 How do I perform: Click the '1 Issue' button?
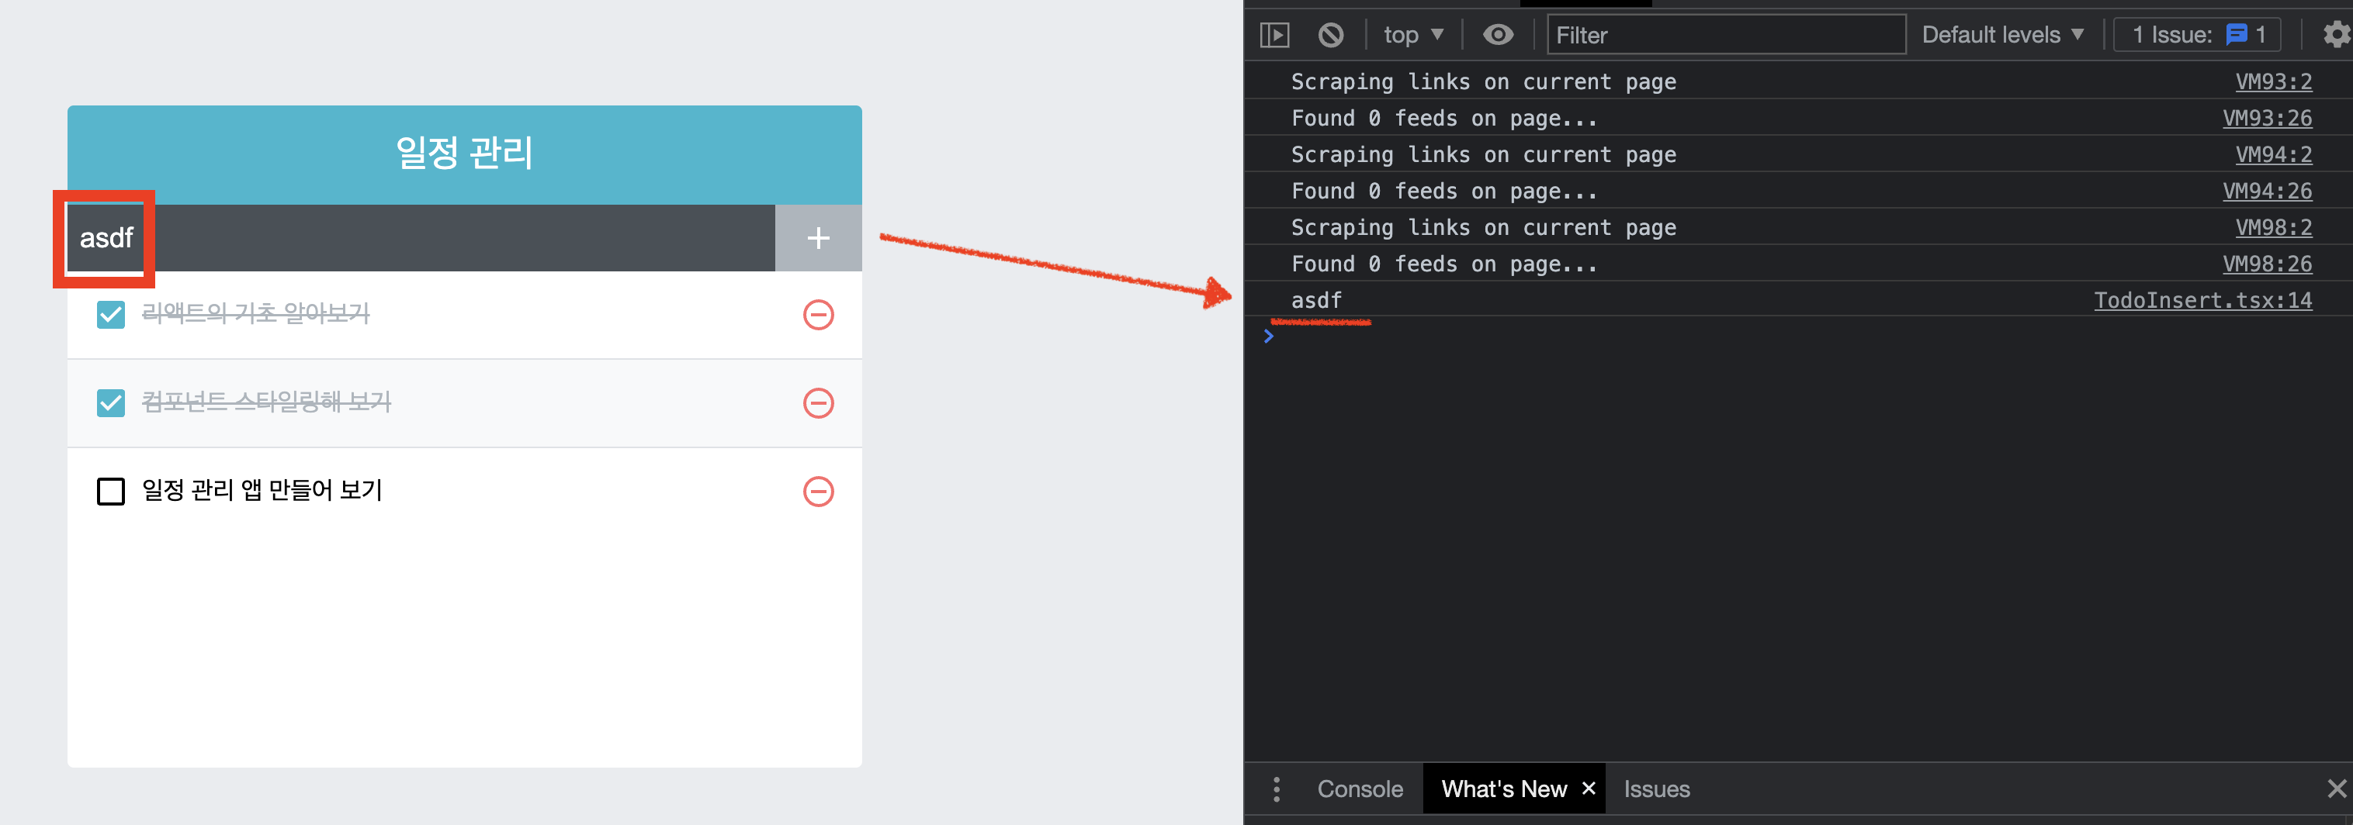(2197, 35)
